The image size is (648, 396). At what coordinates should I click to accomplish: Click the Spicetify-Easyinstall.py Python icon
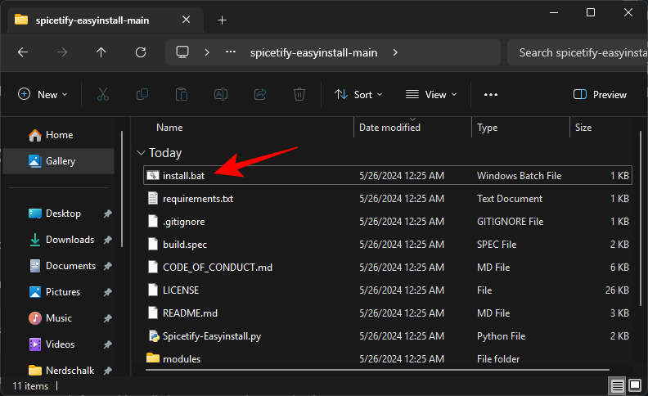pyautogui.click(x=154, y=336)
